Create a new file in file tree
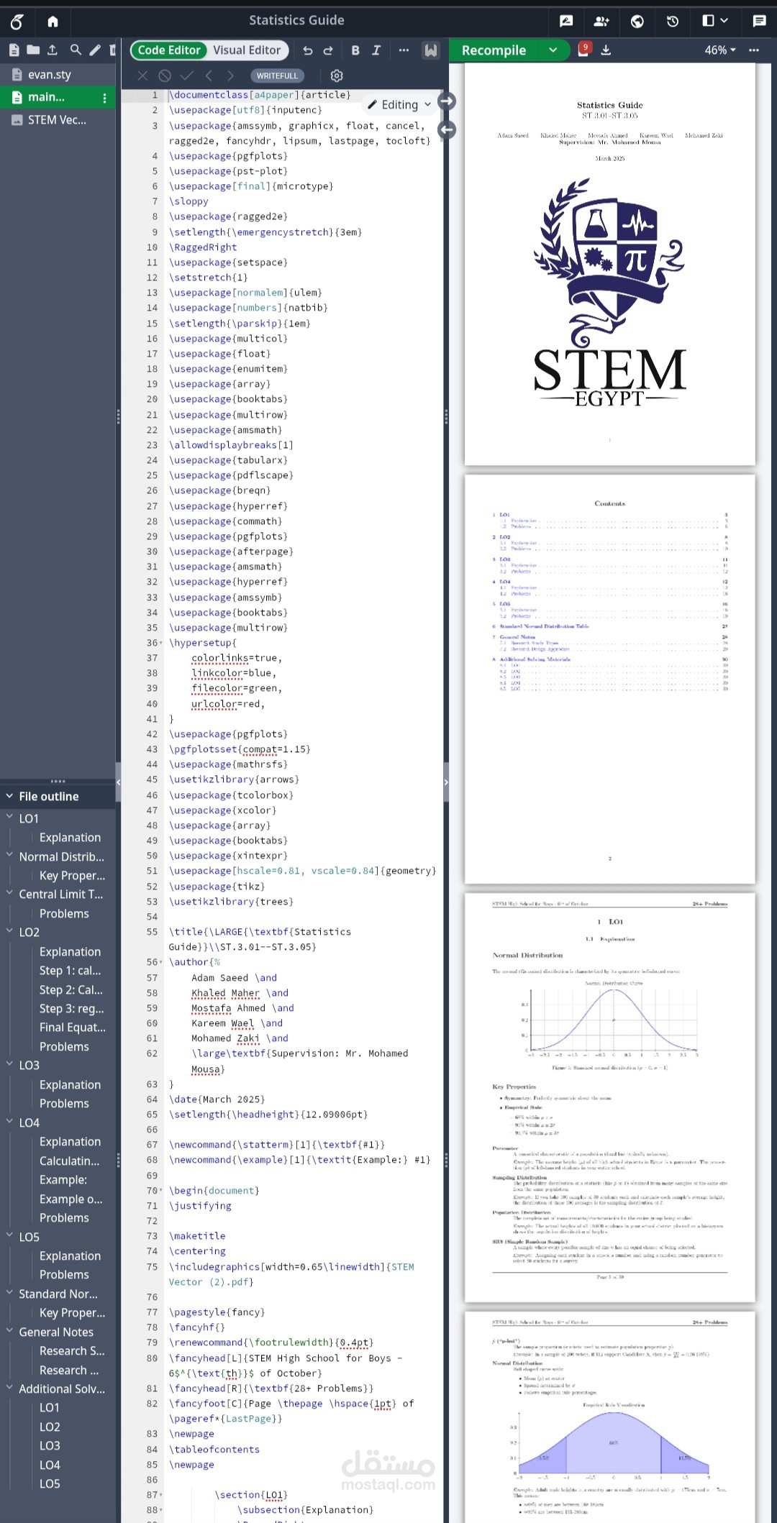The image size is (777, 1523). (14, 50)
